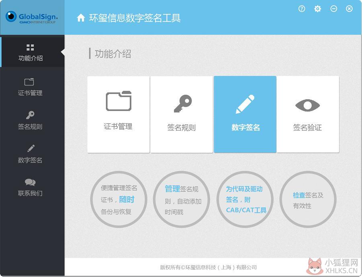Click the sidebar folder icon for 证书管理

[29, 82]
